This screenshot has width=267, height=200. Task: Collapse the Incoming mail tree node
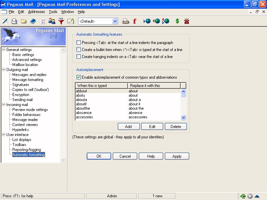[x=4, y=105]
